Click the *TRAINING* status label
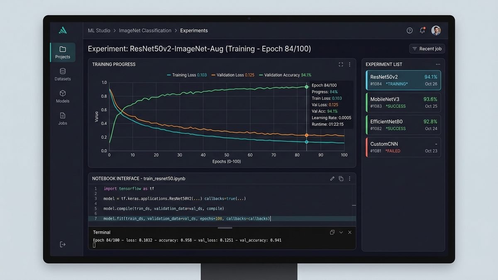498x280 pixels. point(397,84)
